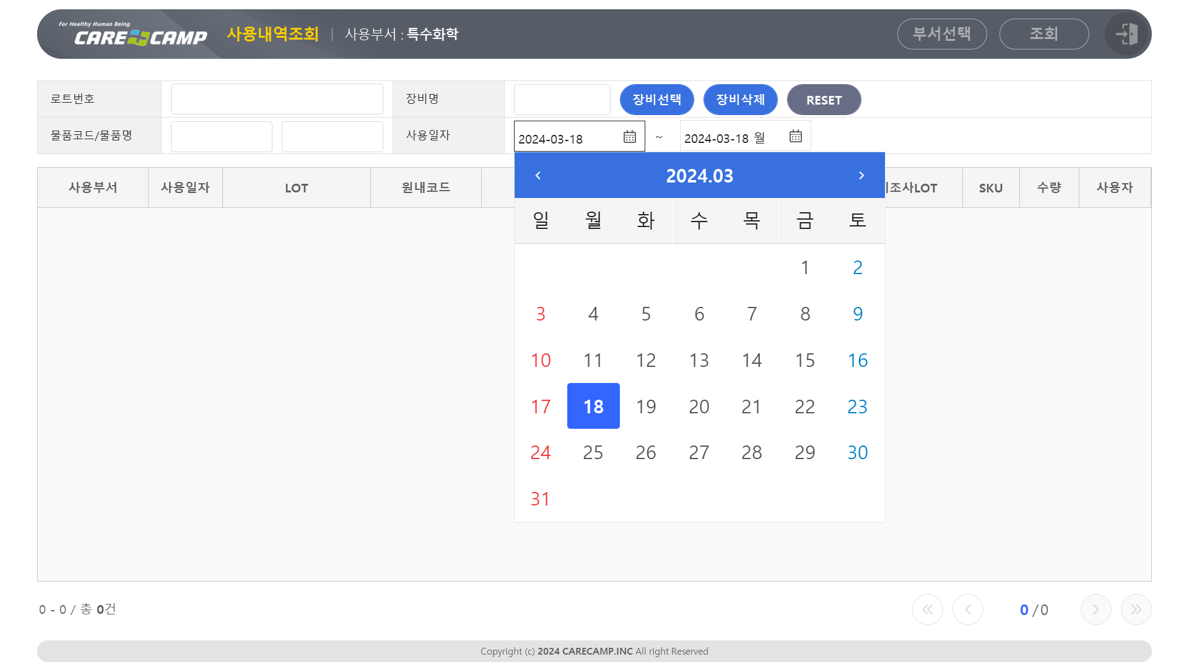Screen dimensions: 1189x667
Task: Select day 25 in the calendar
Action: [593, 452]
